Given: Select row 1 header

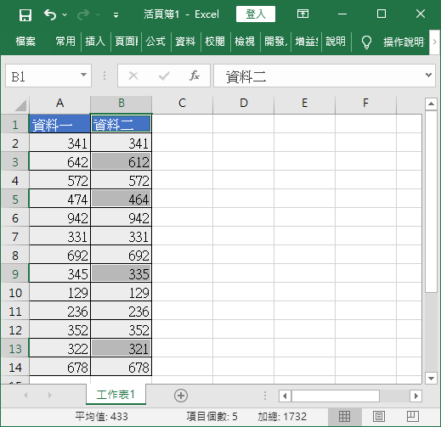Looking at the screenshot, I should (x=14, y=124).
